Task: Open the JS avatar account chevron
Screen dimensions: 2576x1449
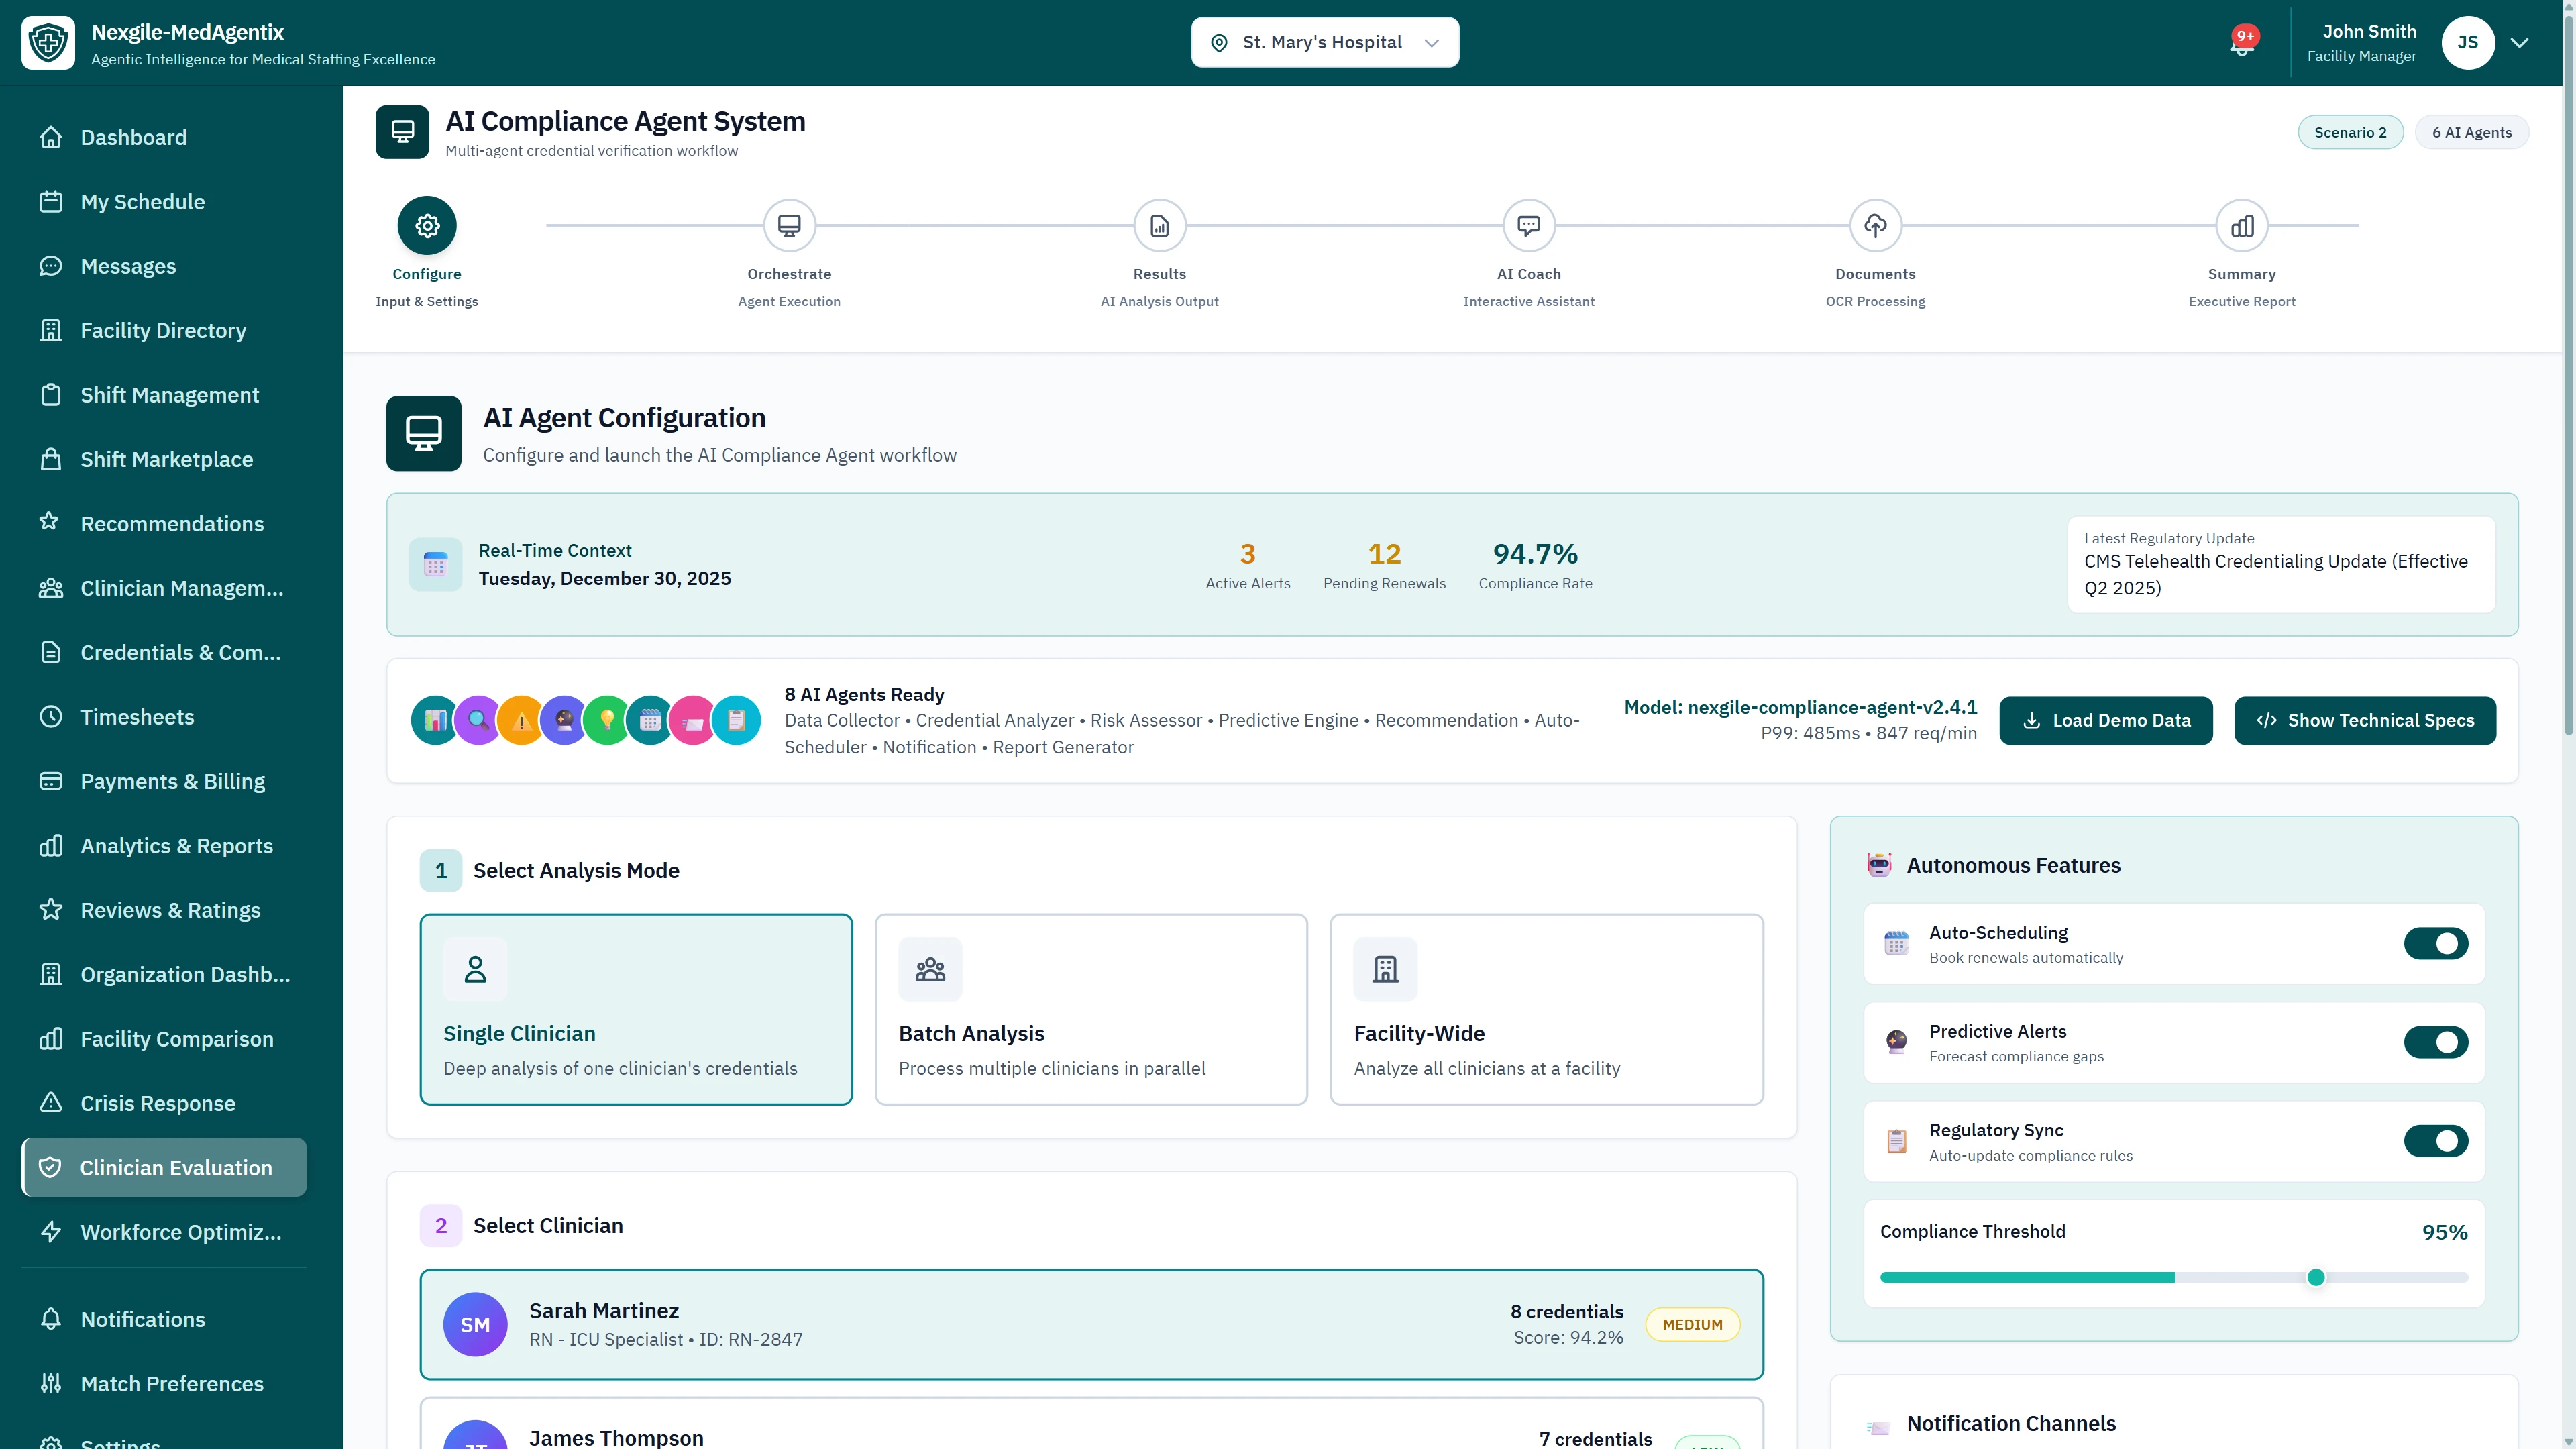Action: click(x=2519, y=42)
